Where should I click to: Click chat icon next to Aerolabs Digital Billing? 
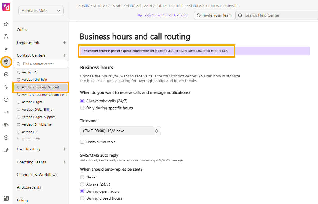[x=19, y=110]
